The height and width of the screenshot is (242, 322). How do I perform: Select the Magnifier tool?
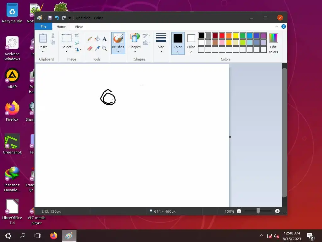pos(104,48)
